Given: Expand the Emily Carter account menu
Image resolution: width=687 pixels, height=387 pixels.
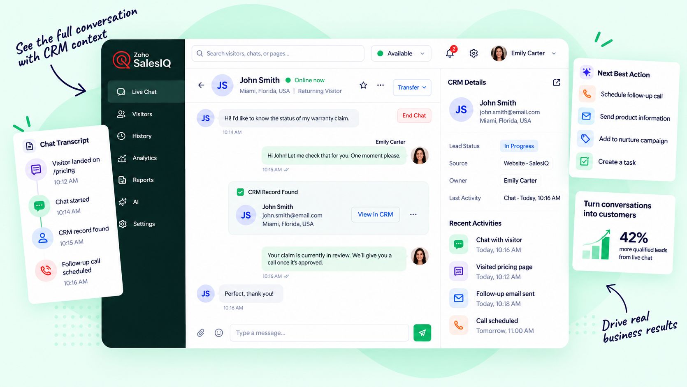Looking at the screenshot, I should coord(554,53).
